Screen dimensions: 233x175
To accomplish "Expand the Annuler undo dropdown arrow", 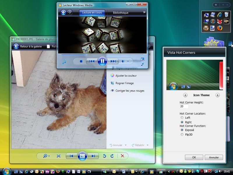I will (x=126, y=145).
